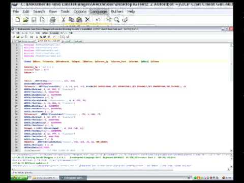Screen dimensions: 244x183
Task: Click the enlarged Open folder toolbar icon
Action: click(25, 20)
